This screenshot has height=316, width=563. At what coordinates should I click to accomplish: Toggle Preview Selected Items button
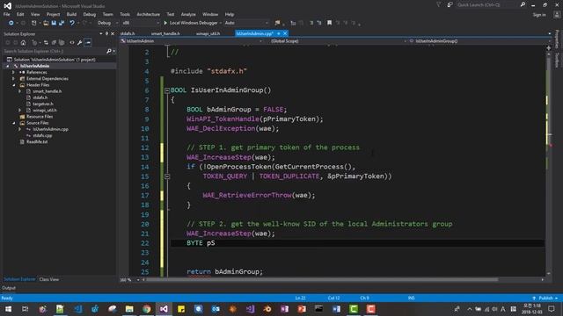coord(88,43)
